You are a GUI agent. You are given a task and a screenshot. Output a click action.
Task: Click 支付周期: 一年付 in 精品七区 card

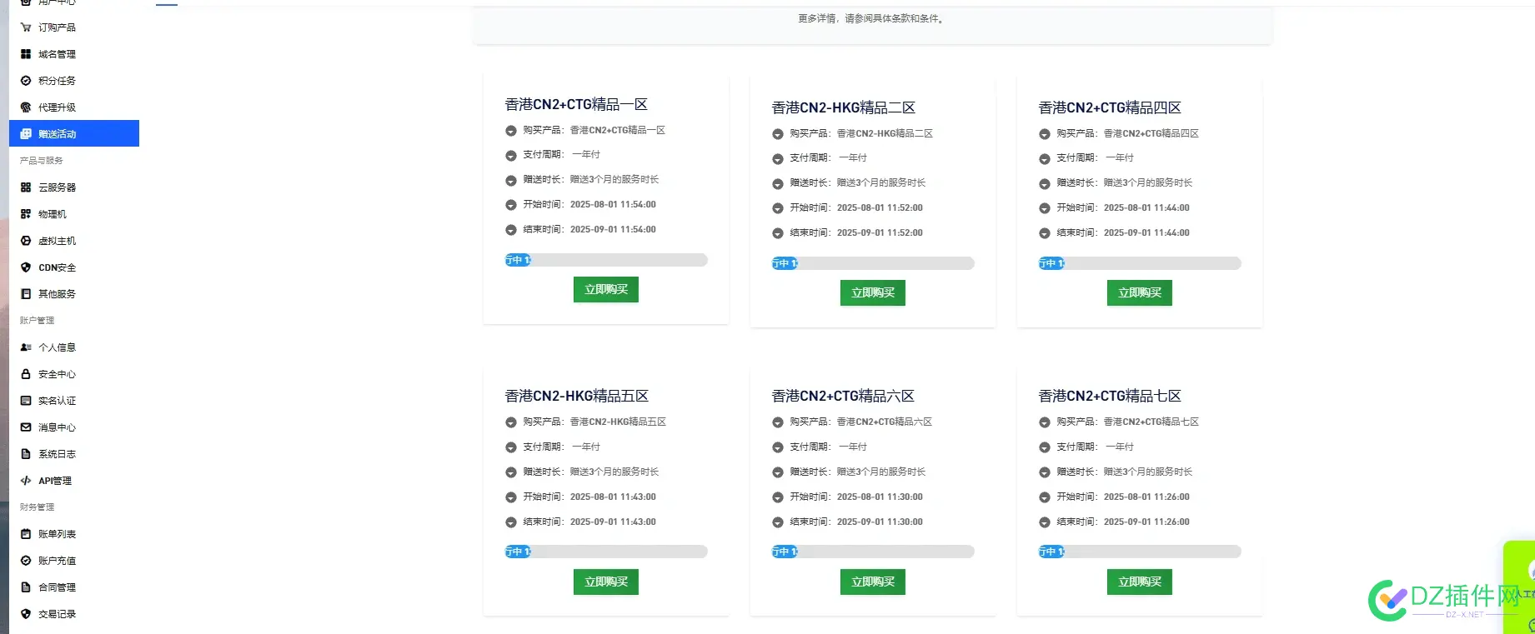click(1095, 447)
